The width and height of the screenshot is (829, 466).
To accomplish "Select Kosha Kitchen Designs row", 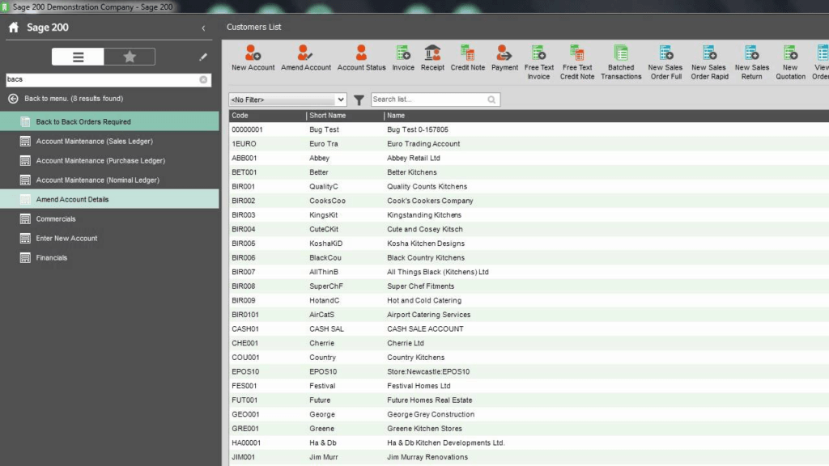I will 529,244.
